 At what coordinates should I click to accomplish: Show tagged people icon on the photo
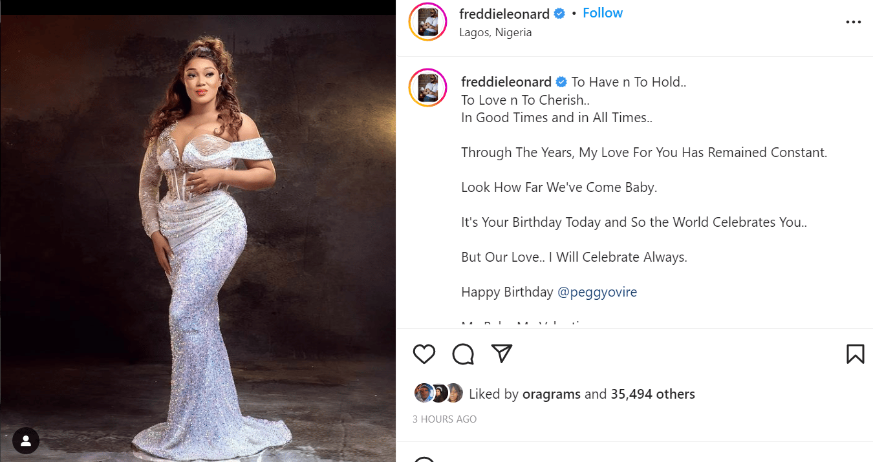(x=26, y=441)
